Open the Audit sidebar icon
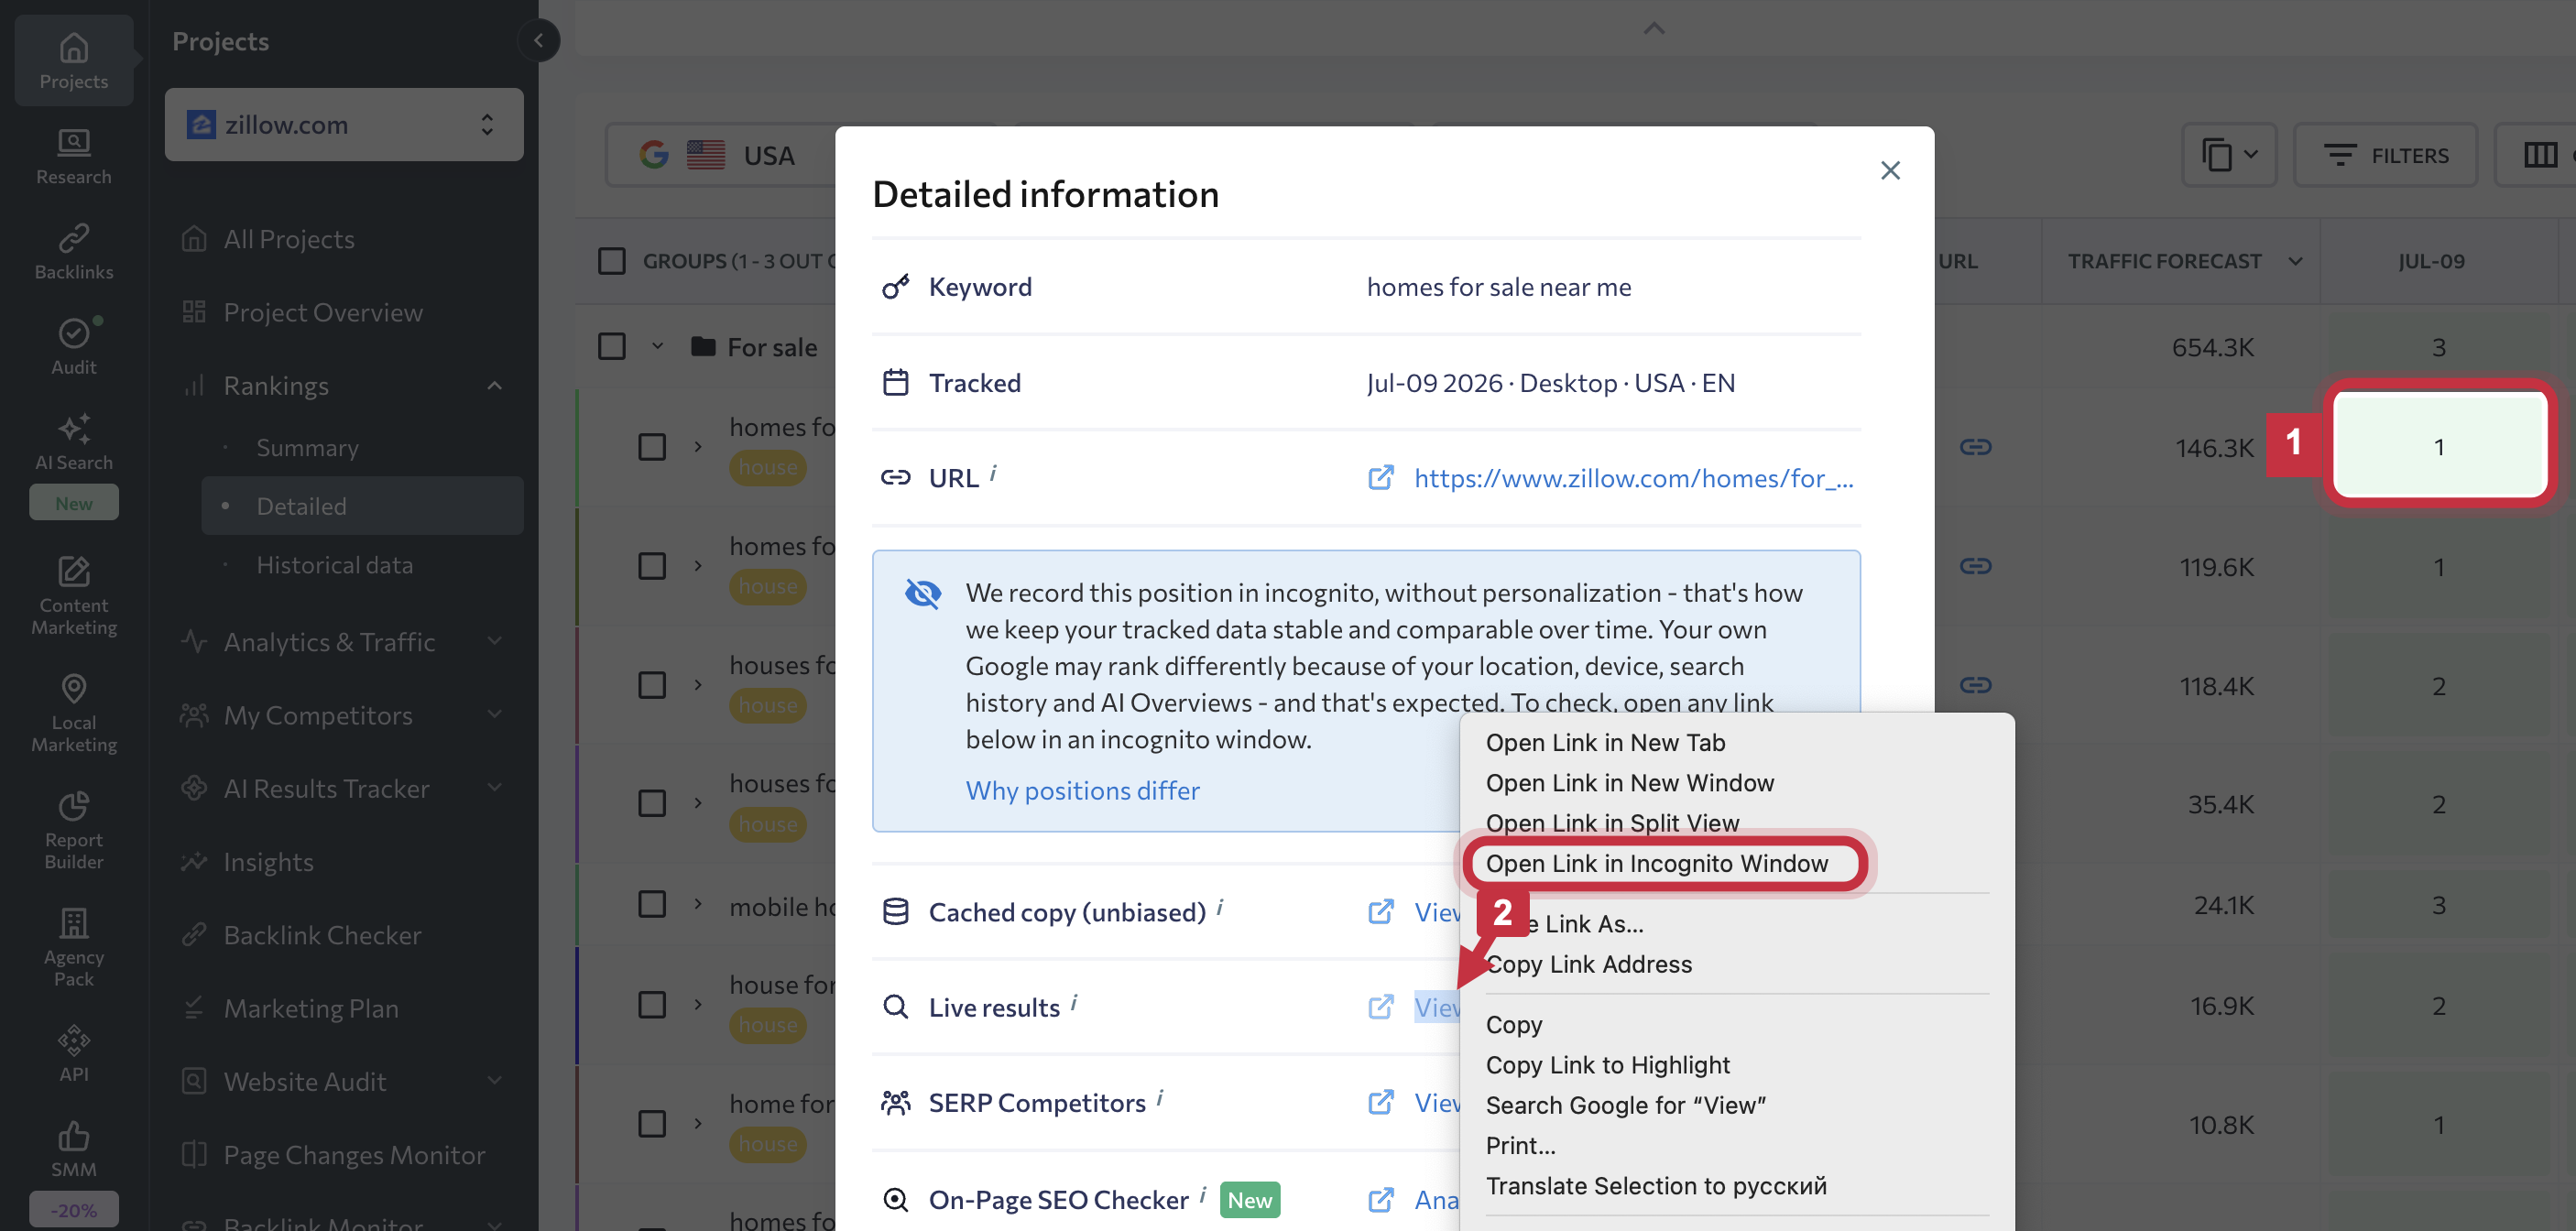This screenshot has height=1231, width=2576. [73, 346]
